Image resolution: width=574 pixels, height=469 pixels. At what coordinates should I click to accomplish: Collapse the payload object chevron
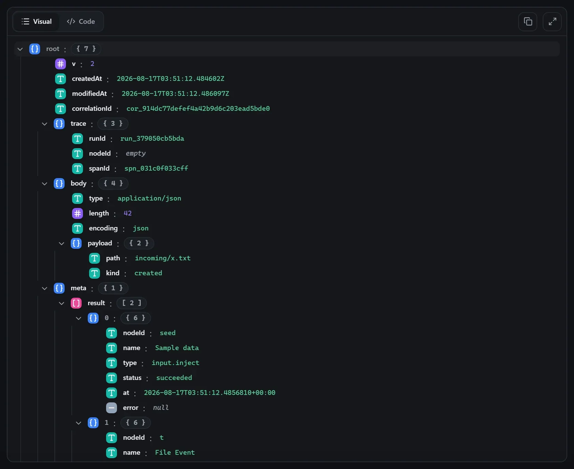tap(62, 243)
